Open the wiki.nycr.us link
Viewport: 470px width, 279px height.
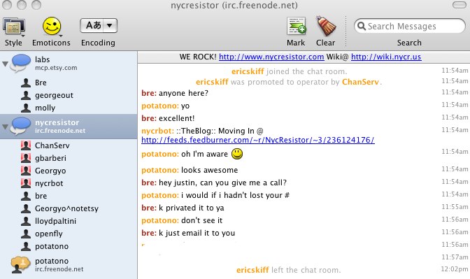(386, 57)
